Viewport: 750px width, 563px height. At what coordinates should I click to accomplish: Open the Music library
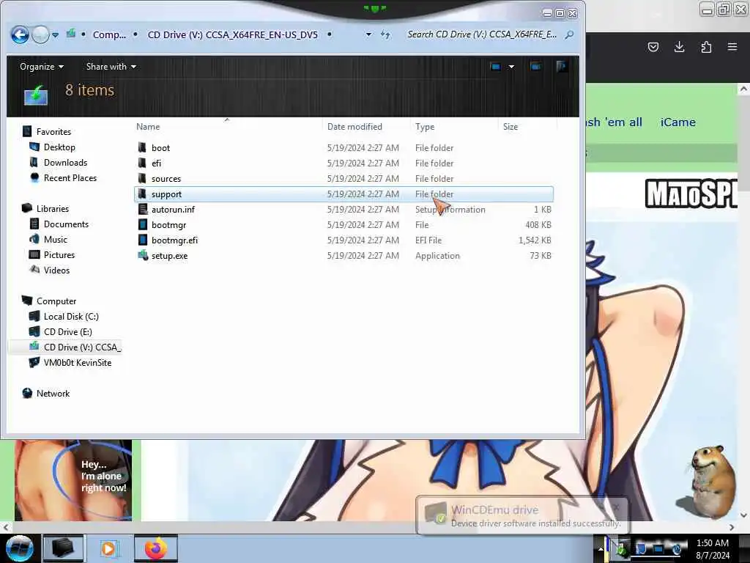click(x=56, y=240)
